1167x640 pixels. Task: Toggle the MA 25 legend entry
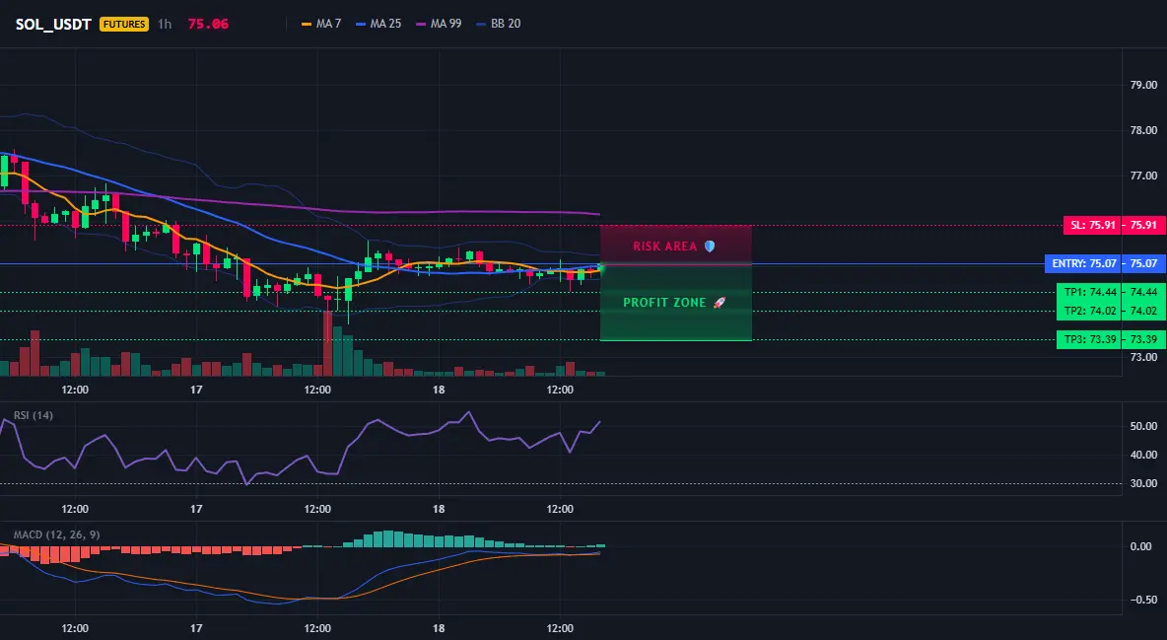(x=378, y=24)
